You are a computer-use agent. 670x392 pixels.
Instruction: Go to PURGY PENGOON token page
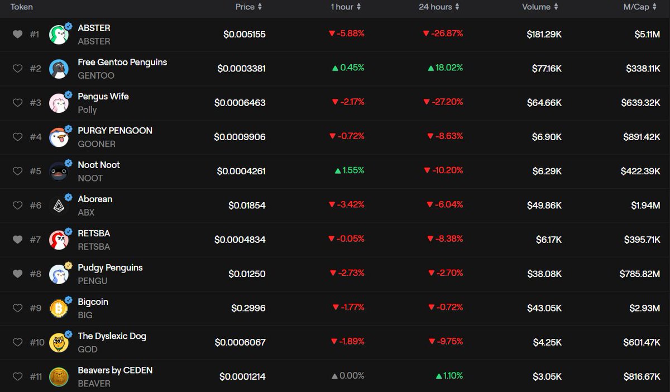click(x=115, y=131)
